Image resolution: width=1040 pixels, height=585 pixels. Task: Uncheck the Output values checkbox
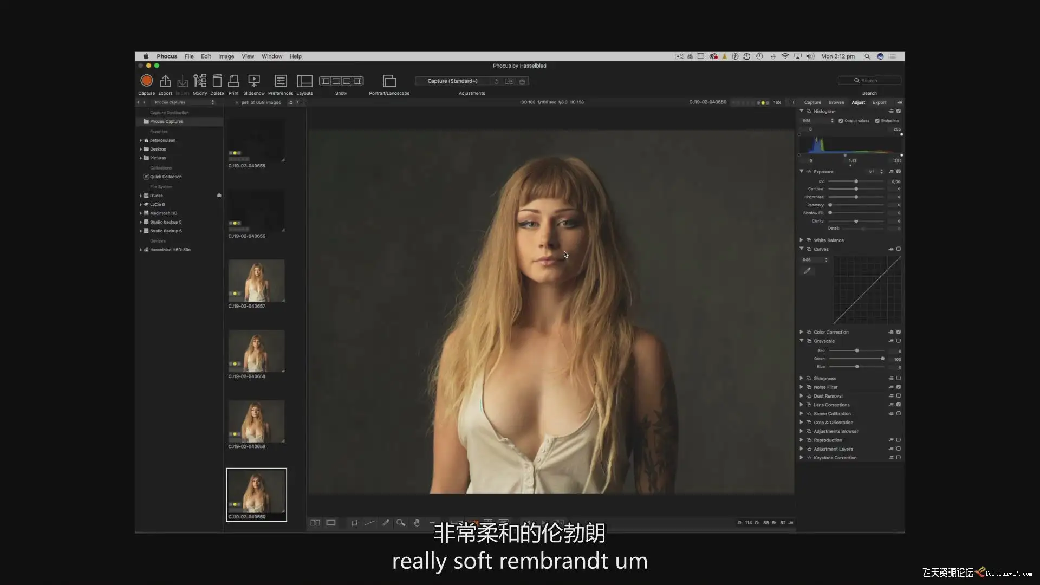click(x=841, y=121)
